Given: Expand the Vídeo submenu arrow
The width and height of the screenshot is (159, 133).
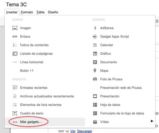Looking at the screenshot, I should pos(152,121).
